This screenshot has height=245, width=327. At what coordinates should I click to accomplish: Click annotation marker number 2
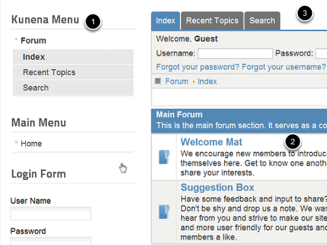(x=292, y=142)
